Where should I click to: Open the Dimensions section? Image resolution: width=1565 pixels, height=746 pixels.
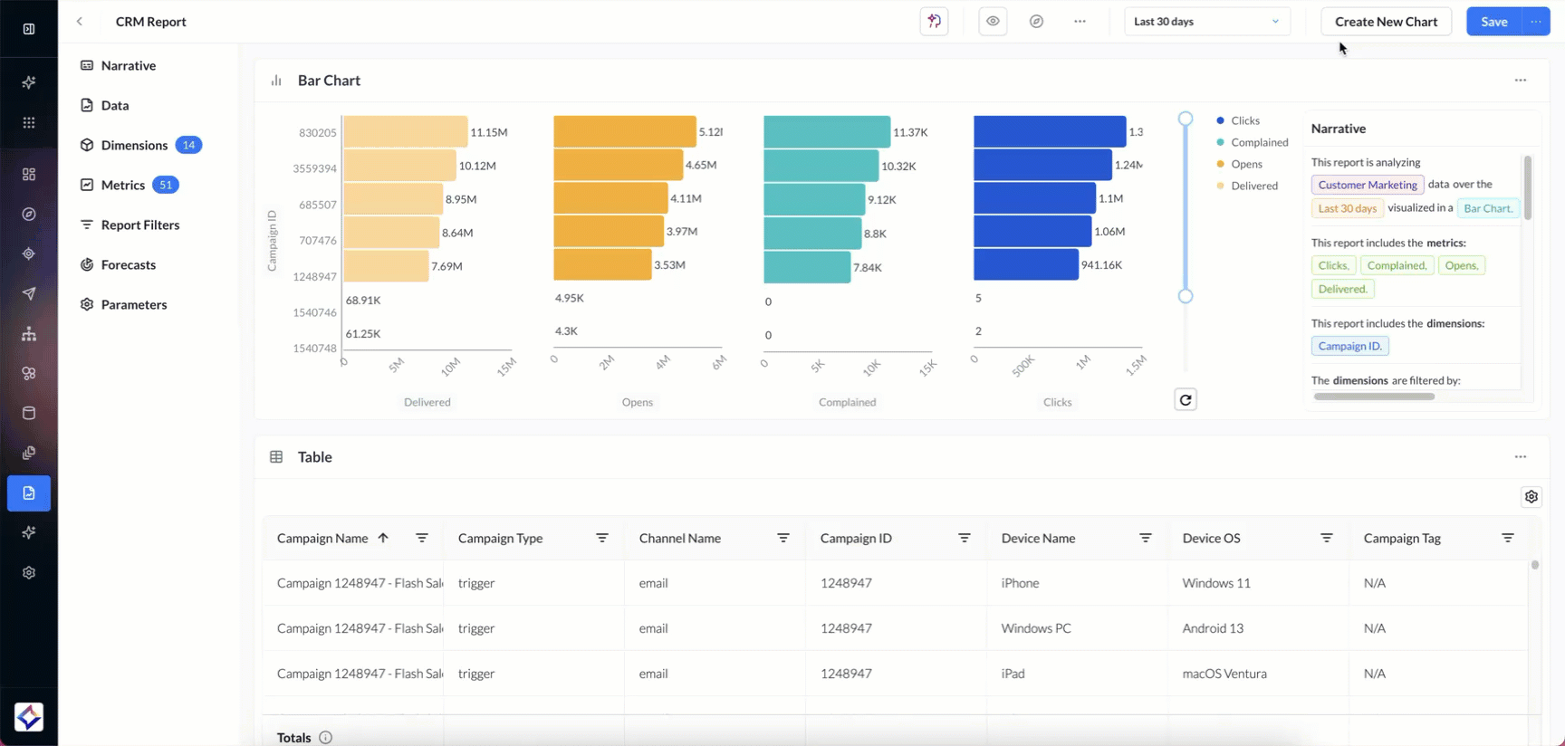134,145
